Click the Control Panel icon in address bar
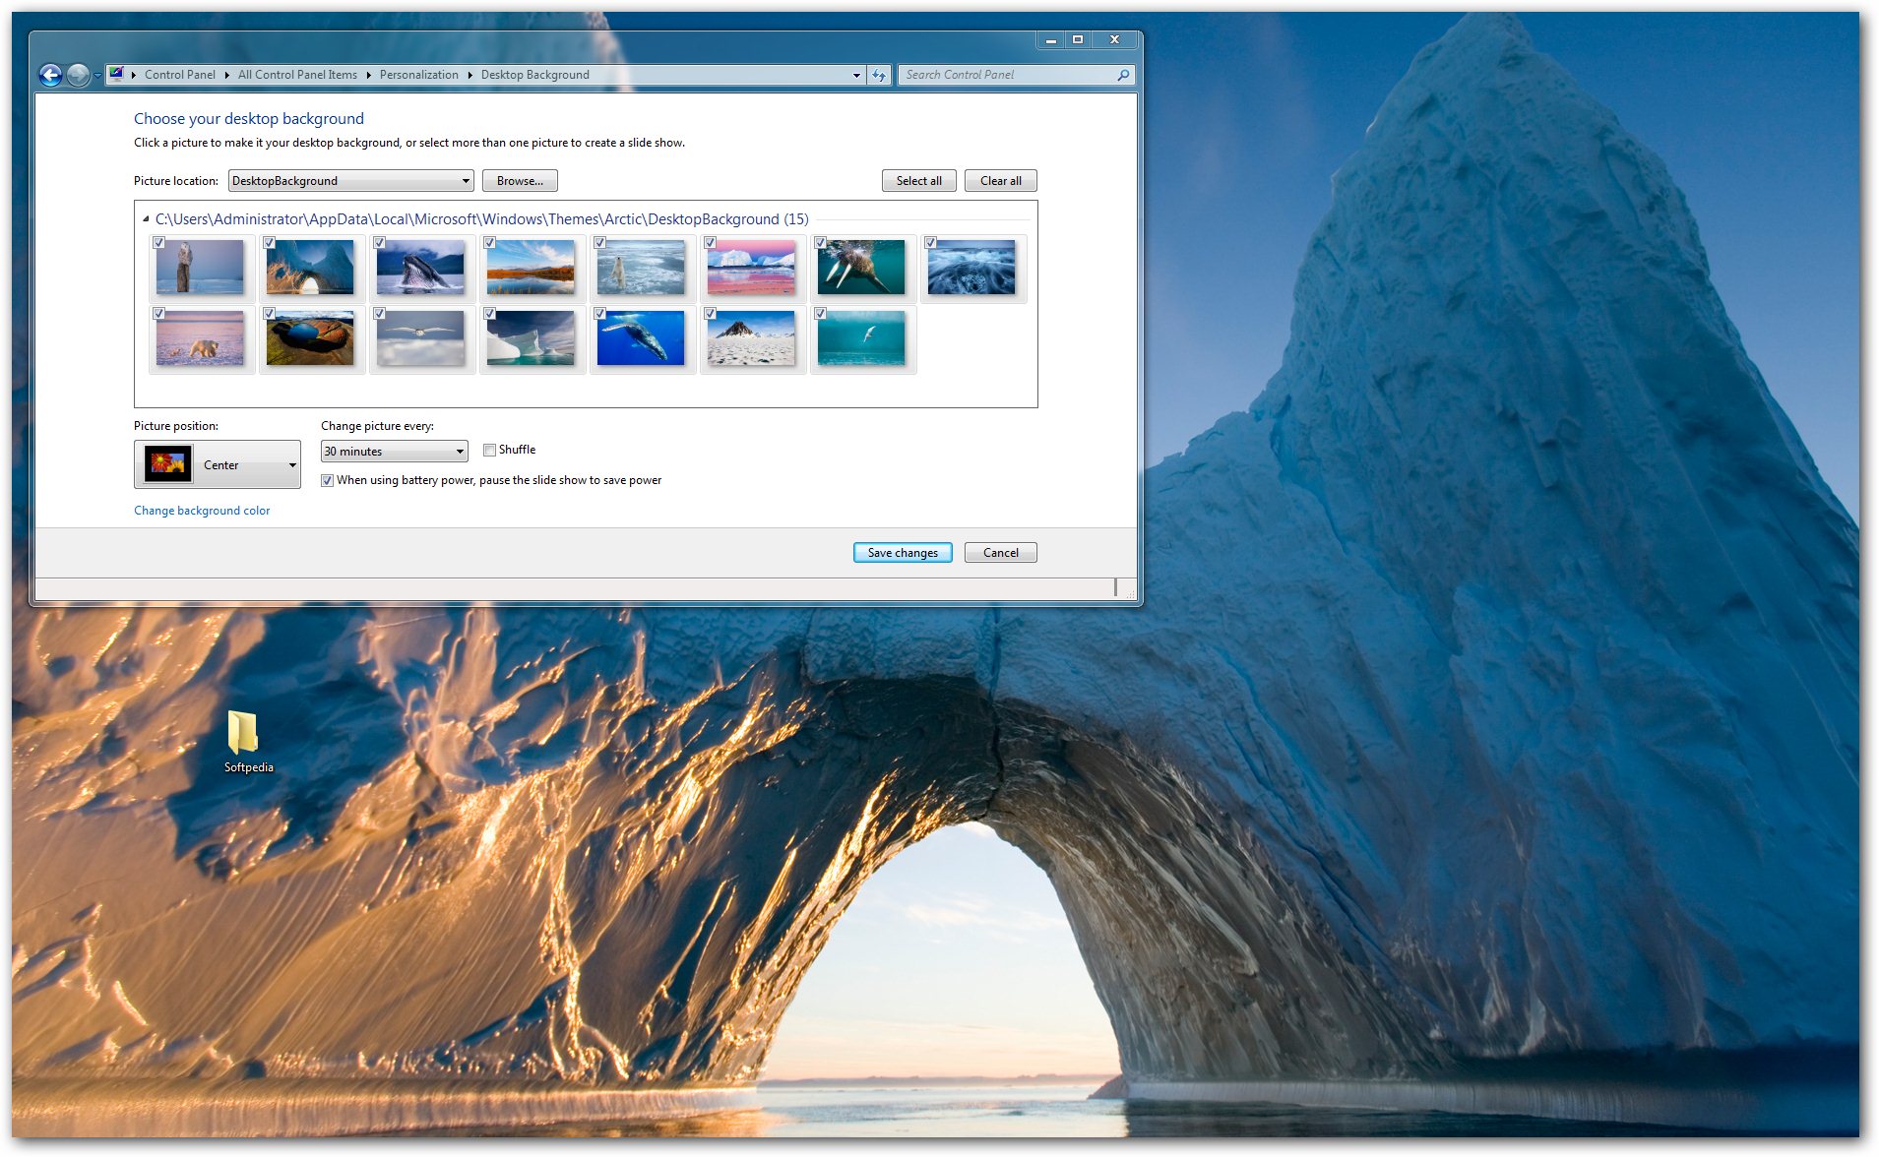This screenshot has height=1157, width=1879. click(x=117, y=74)
